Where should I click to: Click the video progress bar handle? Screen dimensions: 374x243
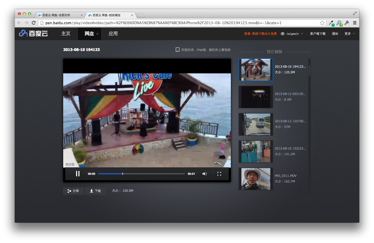(123, 174)
